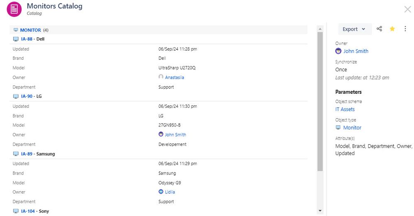Click Lidiia's avatar icon
This screenshot has height=216, width=414.
[161, 192]
